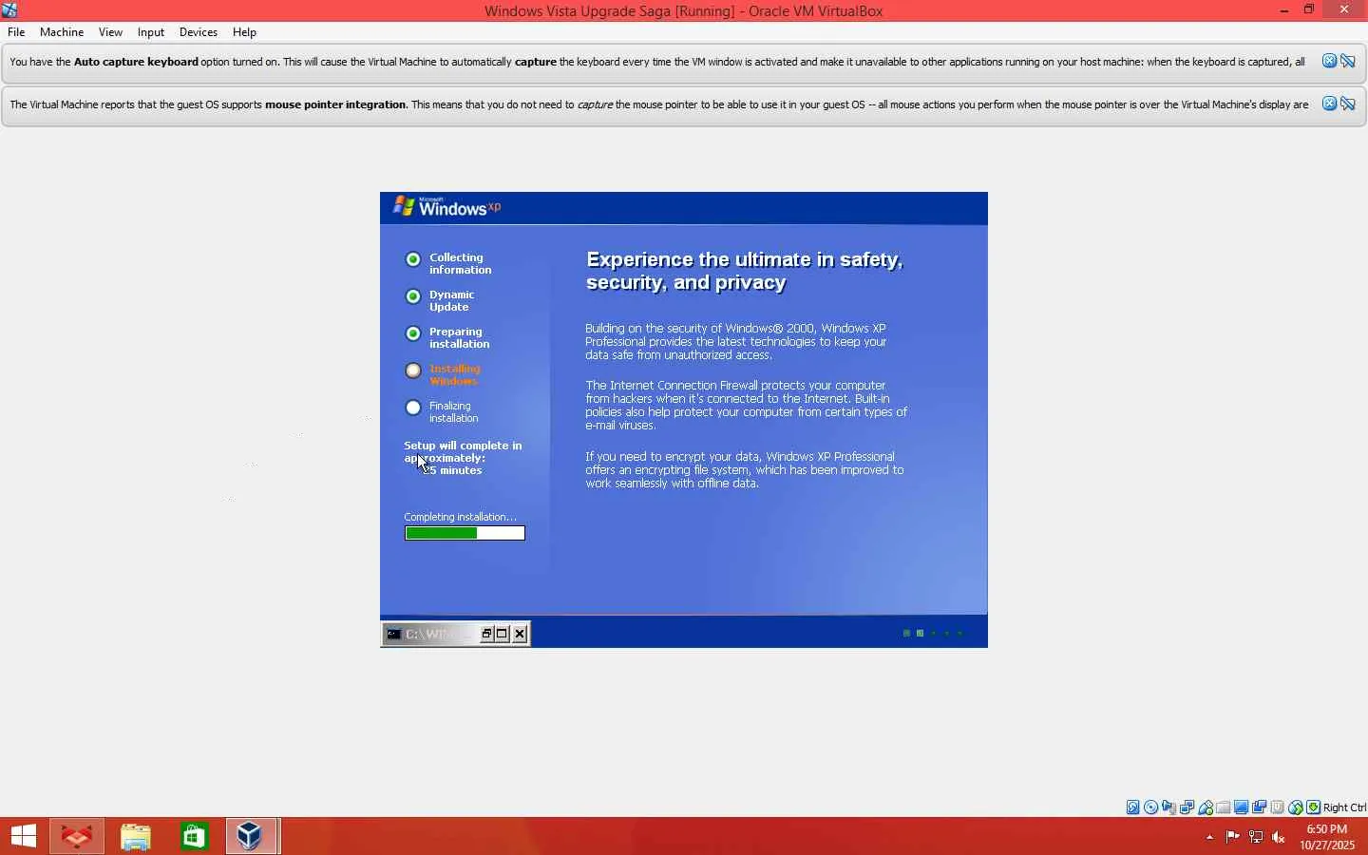This screenshot has height=855, width=1368.
Task: Click the Collecting information step
Action: tap(448, 263)
